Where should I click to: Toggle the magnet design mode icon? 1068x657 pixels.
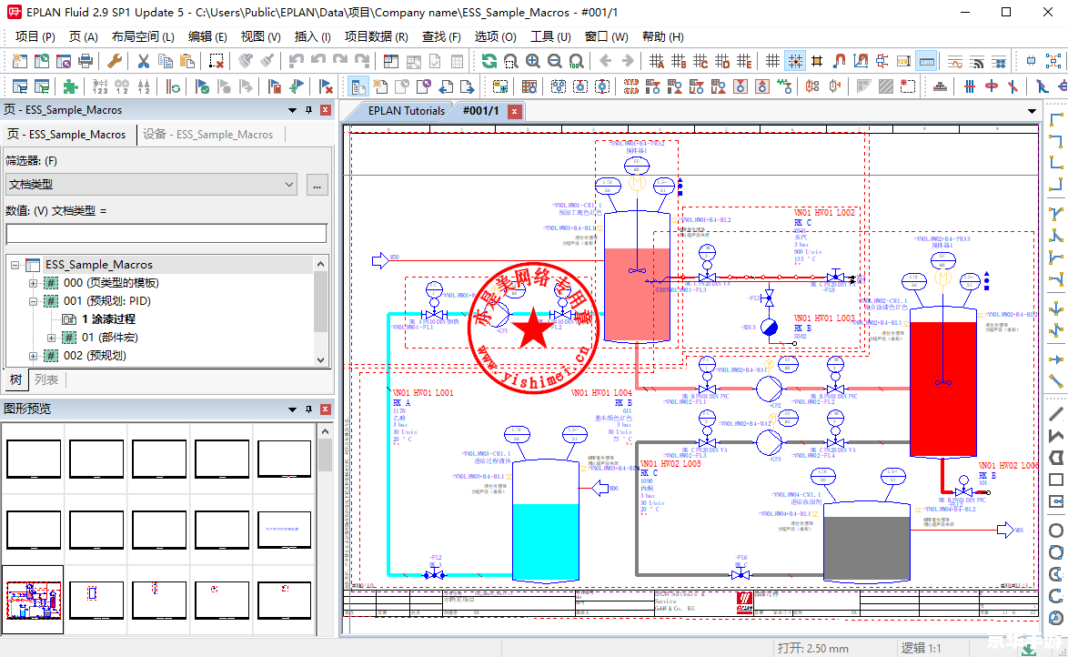click(x=839, y=61)
